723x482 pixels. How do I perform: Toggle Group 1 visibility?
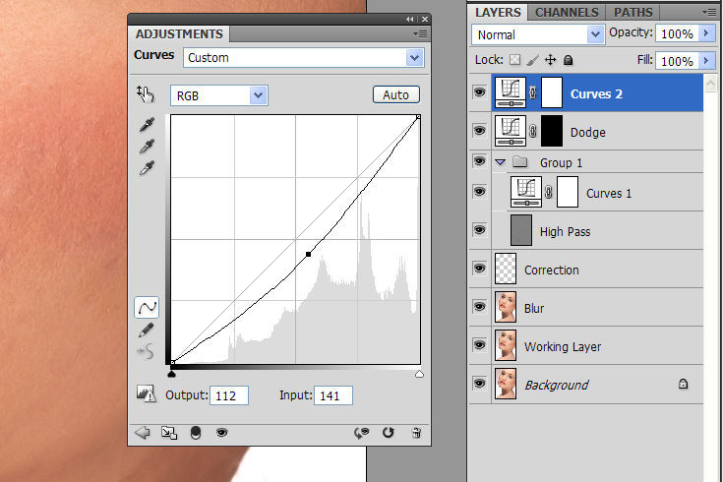480,161
